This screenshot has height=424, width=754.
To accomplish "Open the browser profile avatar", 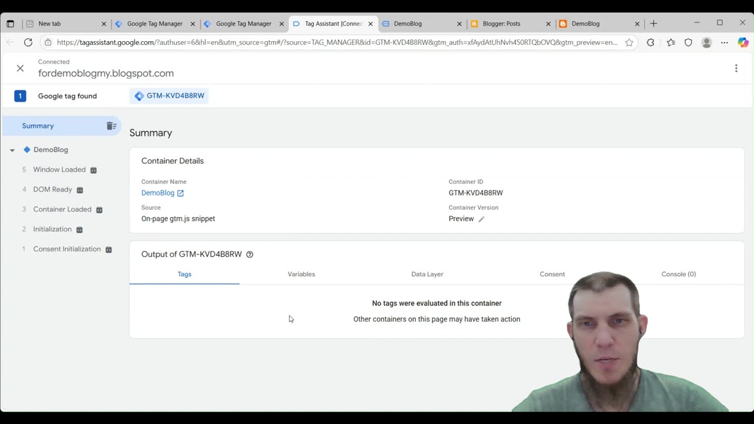I will point(706,42).
